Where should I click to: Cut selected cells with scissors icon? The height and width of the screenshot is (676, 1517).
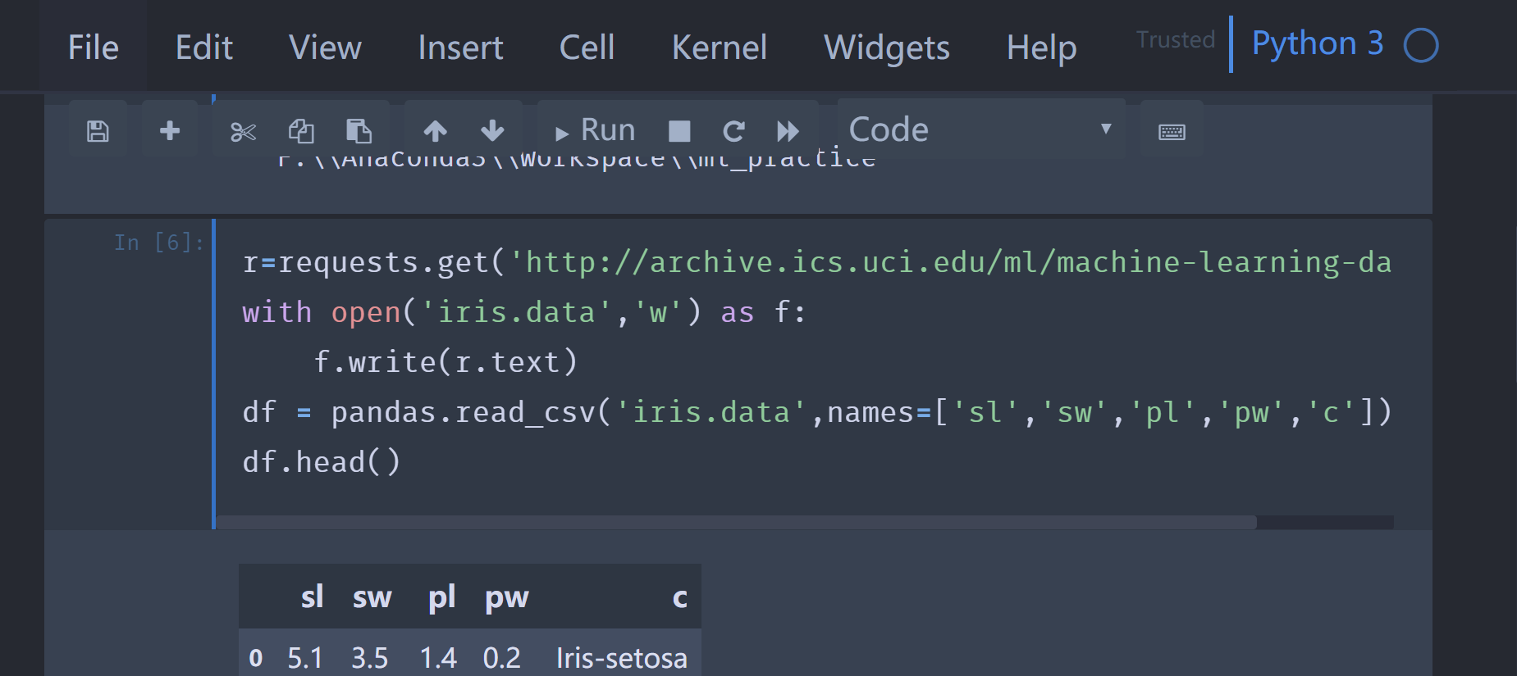(243, 130)
